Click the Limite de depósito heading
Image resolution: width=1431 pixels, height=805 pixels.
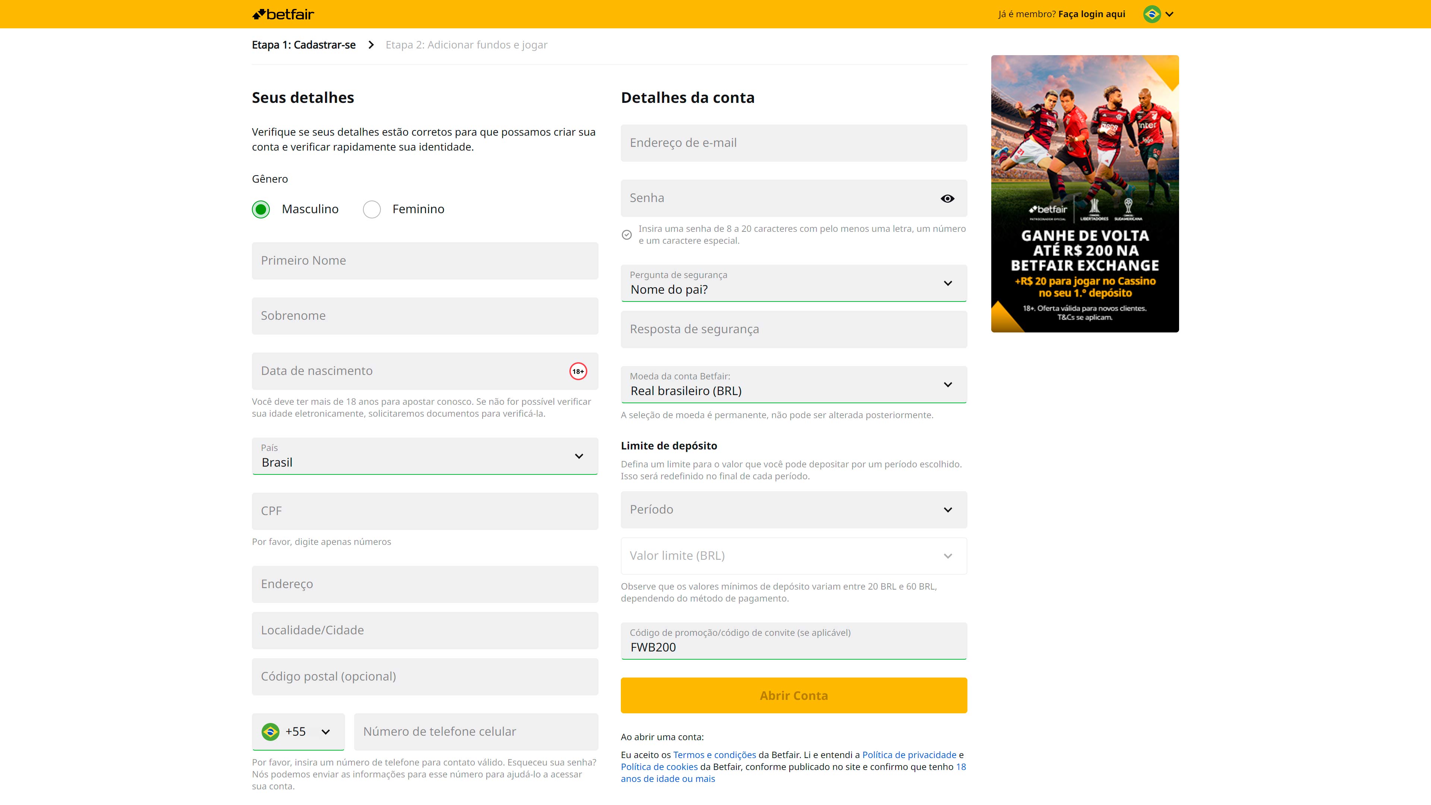(669, 446)
